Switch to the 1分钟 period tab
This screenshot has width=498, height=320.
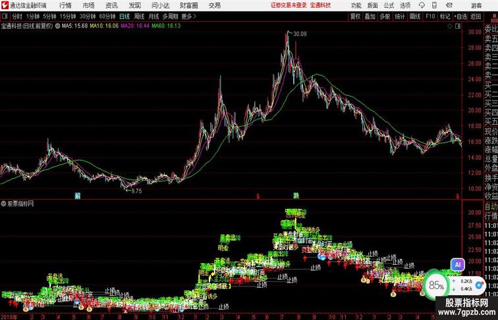(33, 16)
